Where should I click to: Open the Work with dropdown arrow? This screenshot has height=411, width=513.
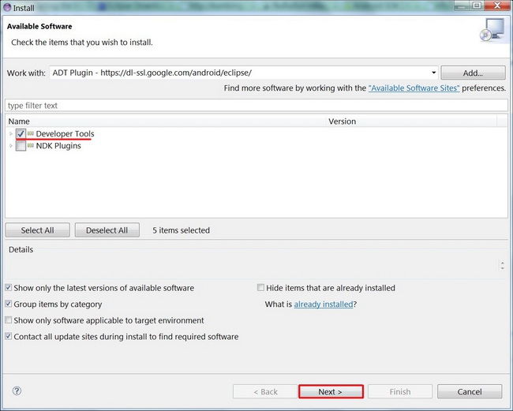[433, 73]
